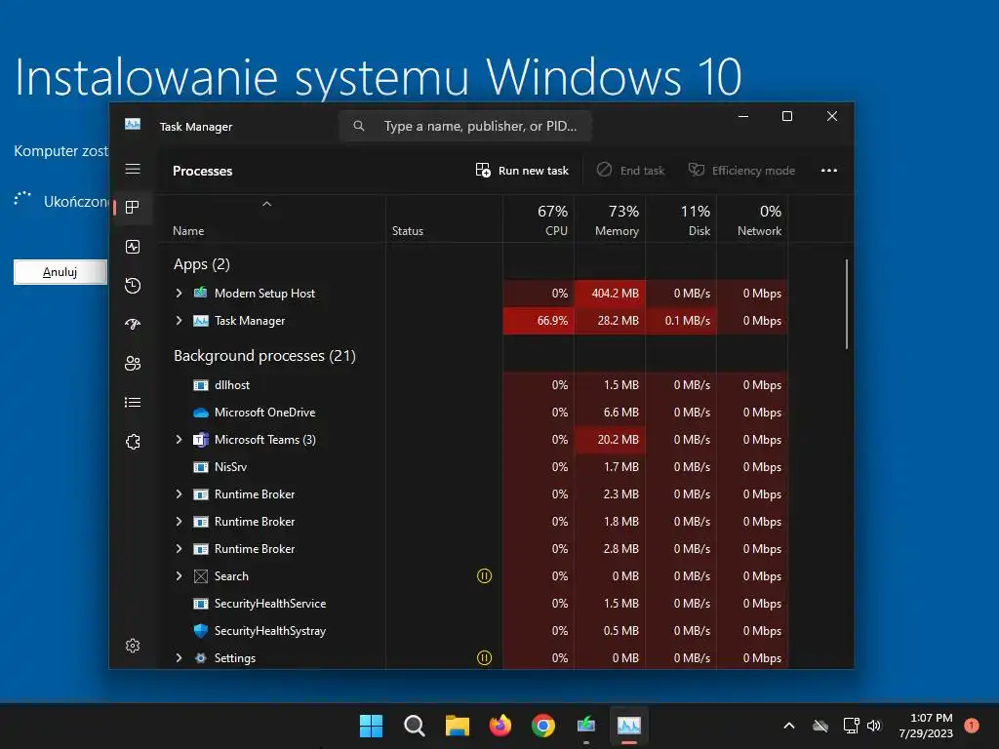Open the App history sidebar icon
Viewport: 999px width, 749px height.
[x=133, y=286]
